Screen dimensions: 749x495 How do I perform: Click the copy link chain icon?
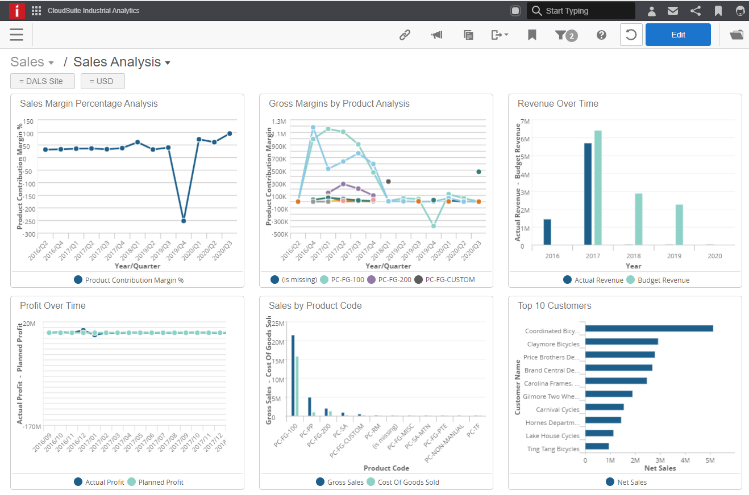click(x=405, y=35)
